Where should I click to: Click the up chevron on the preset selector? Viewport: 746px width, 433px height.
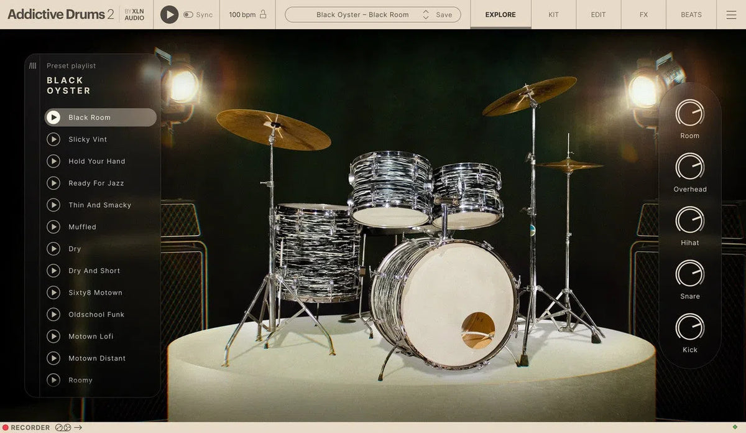point(425,12)
